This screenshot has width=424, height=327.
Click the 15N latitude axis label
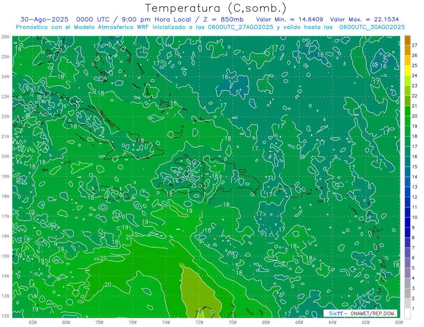pyautogui.click(x=5, y=256)
